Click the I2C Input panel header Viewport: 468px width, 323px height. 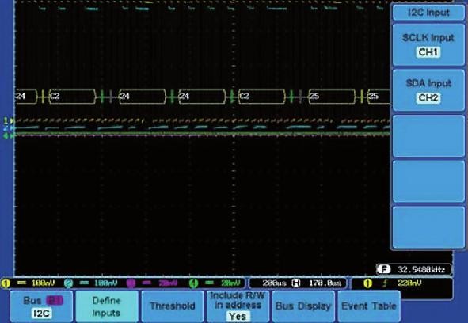coord(428,13)
